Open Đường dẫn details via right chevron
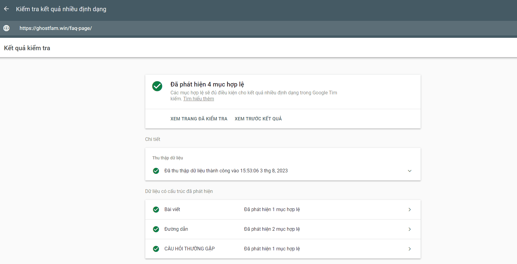The width and height of the screenshot is (517, 264). tap(409, 229)
